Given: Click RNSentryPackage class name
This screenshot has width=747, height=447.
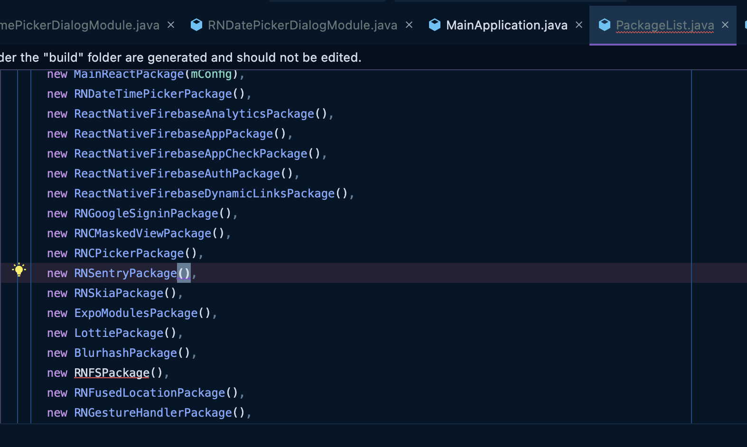Looking at the screenshot, I should coord(126,273).
